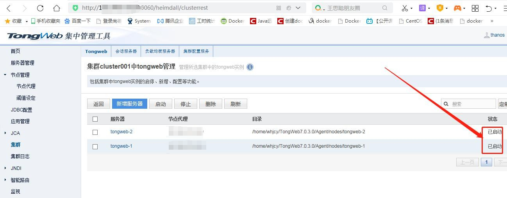Switch to the Tongweb tab
507x198 pixels.
[x=96, y=51]
